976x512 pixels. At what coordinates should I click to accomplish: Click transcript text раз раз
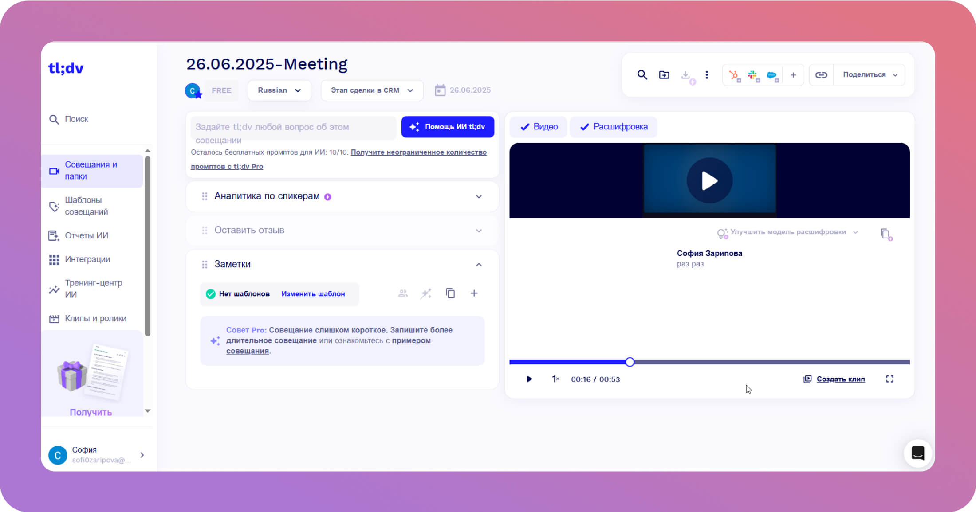click(x=690, y=264)
